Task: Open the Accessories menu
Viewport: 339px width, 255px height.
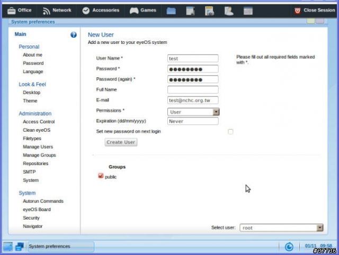Action: pos(101,10)
